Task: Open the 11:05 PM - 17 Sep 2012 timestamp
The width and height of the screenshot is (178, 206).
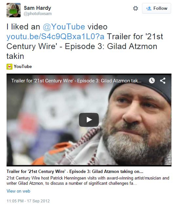Action: 28,201
